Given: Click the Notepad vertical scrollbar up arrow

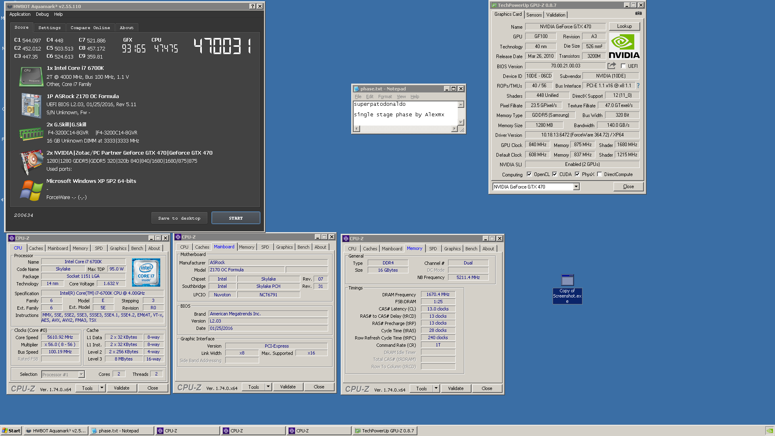Looking at the screenshot, I should coord(461,105).
